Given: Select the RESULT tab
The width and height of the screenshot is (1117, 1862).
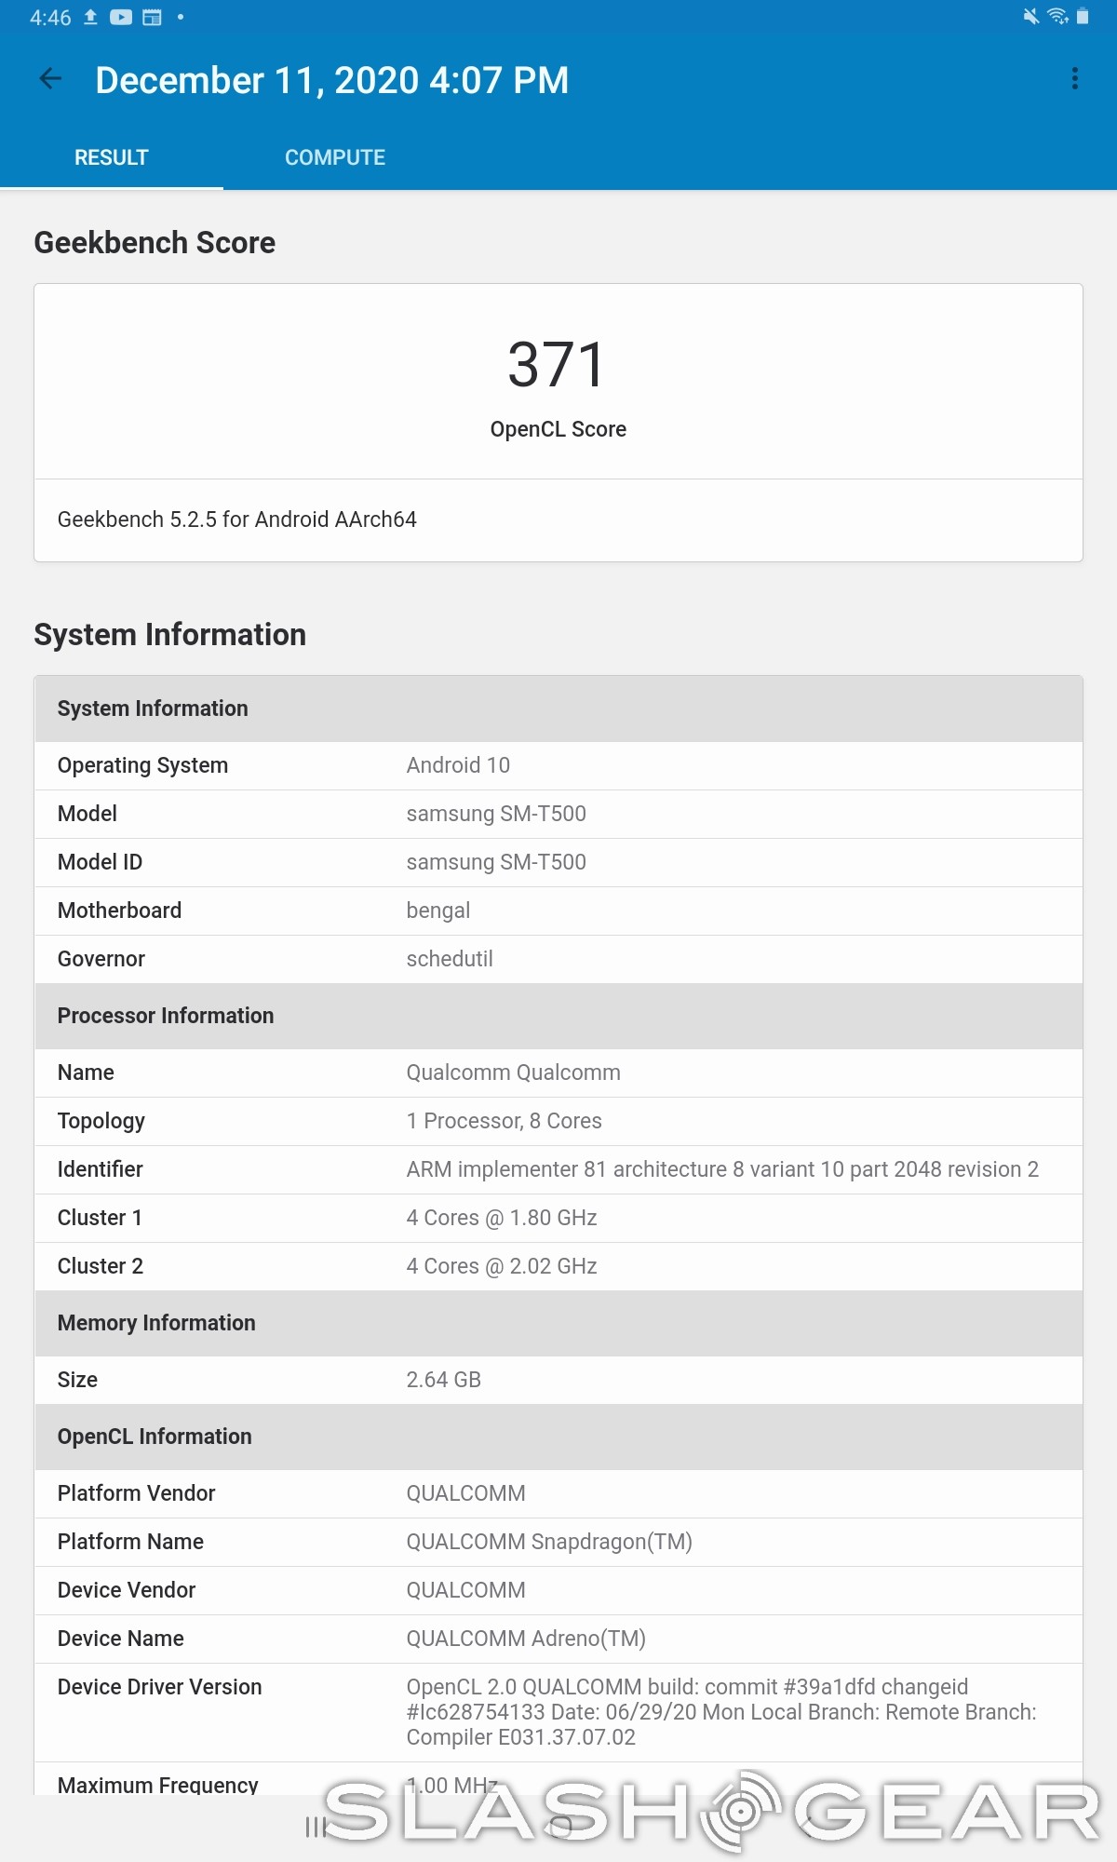Looking at the screenshot, I should [111, 157].
